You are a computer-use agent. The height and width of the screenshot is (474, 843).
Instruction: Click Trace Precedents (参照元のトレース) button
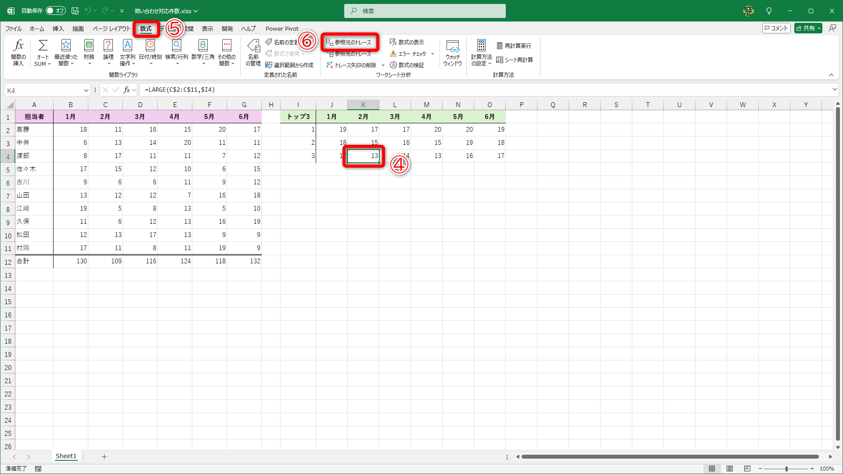click(349, 42)
